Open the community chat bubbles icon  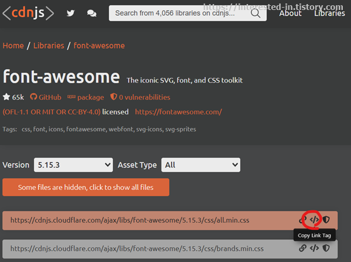tap(92, 13)
